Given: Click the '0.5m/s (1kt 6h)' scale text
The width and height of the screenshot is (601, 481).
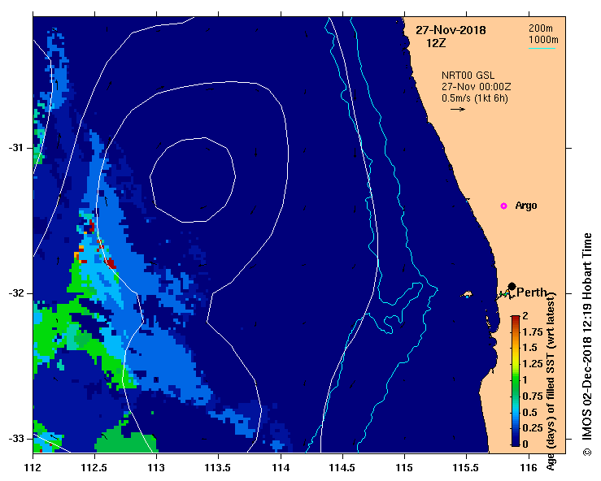Looking at the screenshot, I should click(x=474, y=98).
